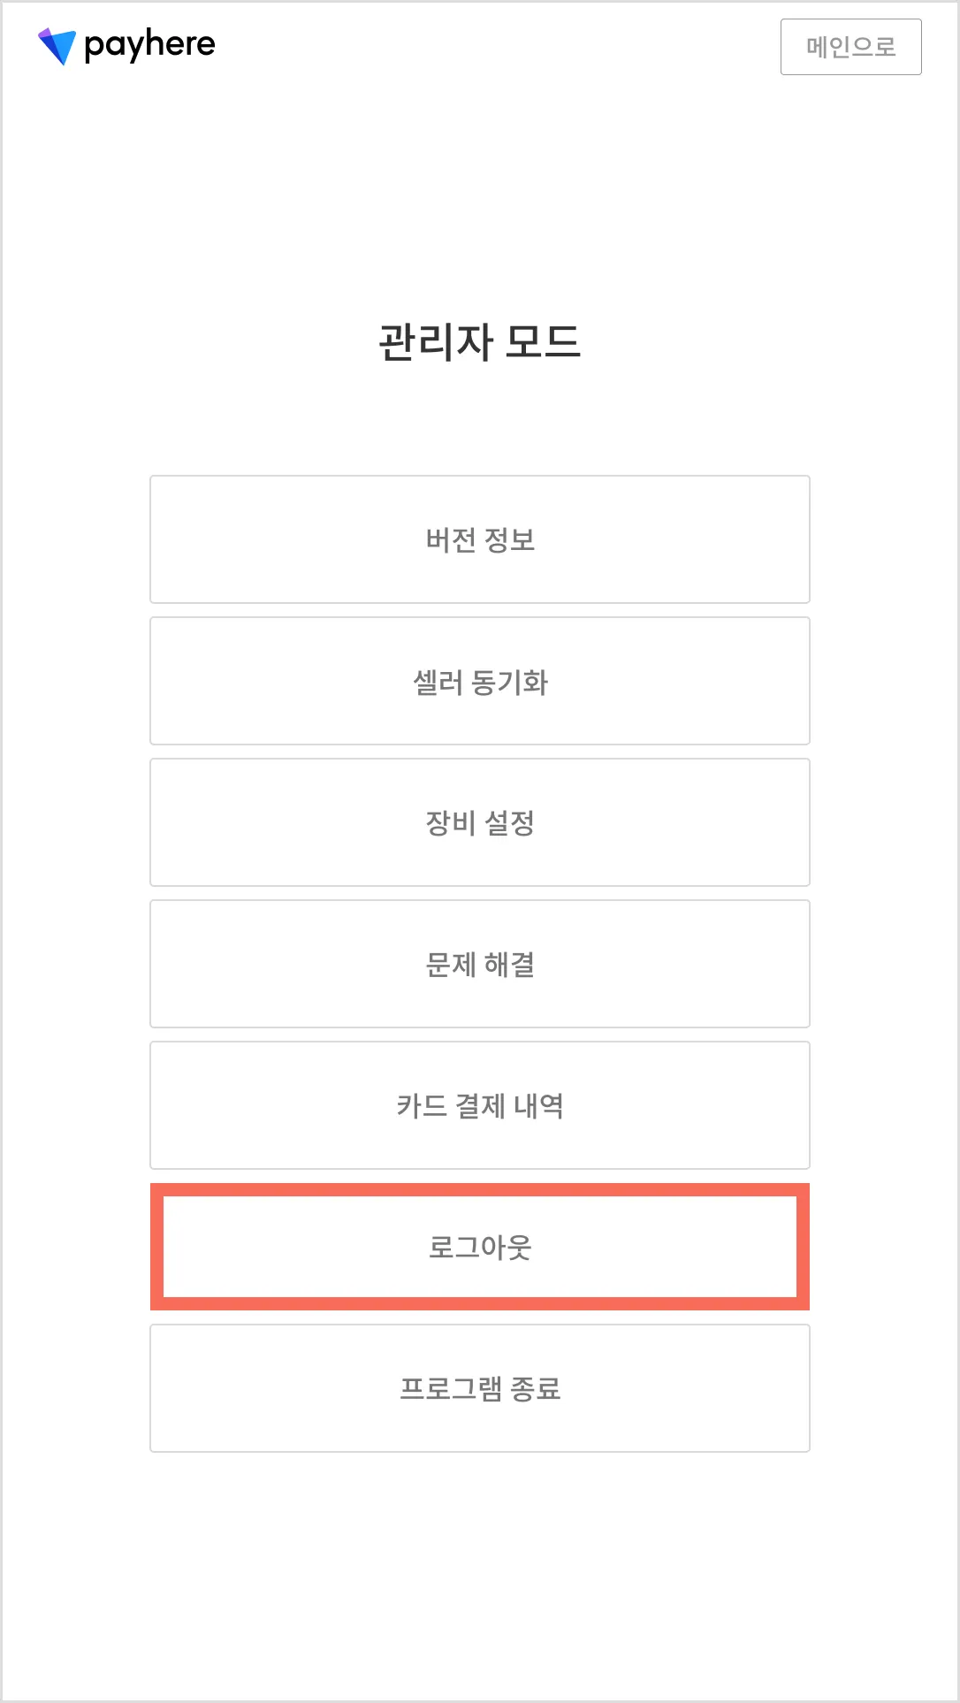Click the payhere triangle logo icon
This screenshot has width=960, height=1703.
click(x=57, y=46)
